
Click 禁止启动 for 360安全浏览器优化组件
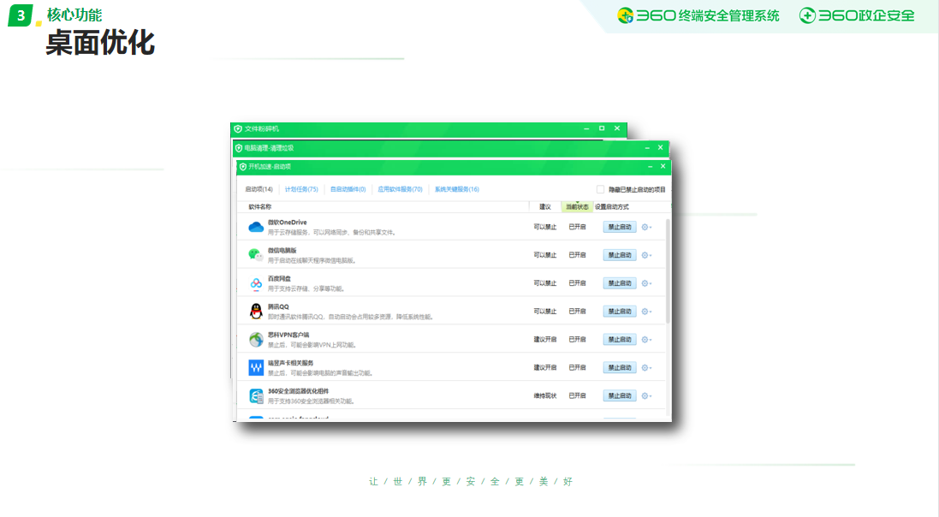tap(620, 396)
